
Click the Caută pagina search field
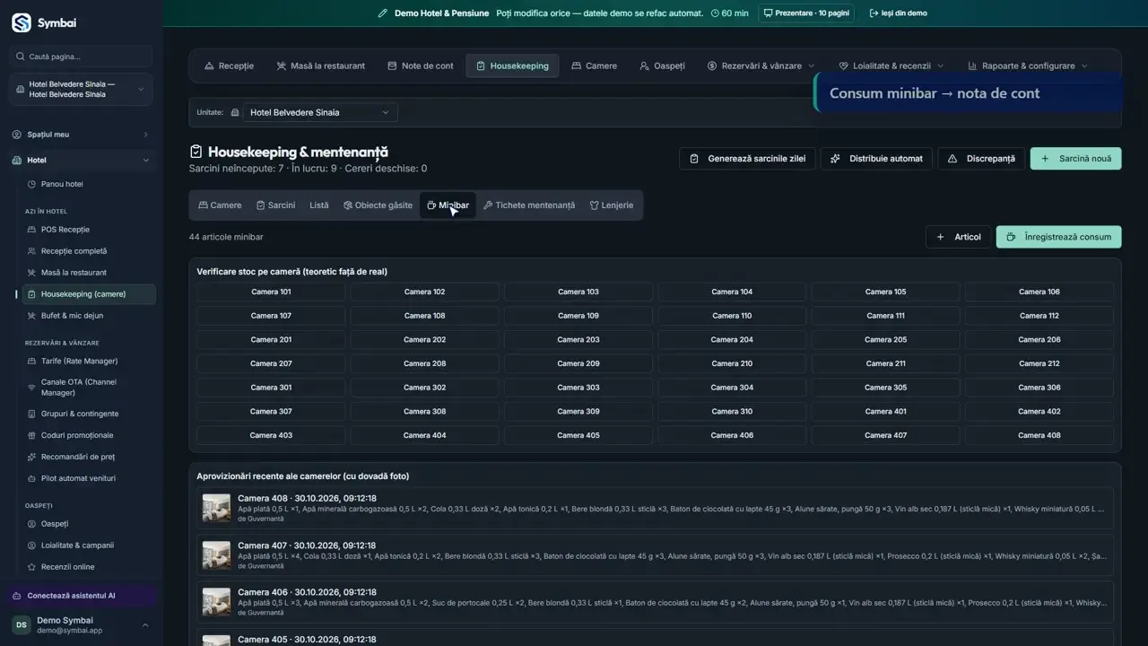[81, 57]
